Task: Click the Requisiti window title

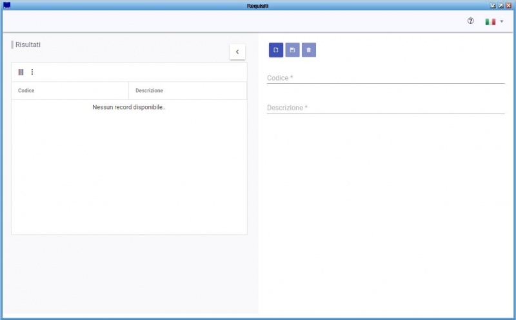Action: coord(257,6)
